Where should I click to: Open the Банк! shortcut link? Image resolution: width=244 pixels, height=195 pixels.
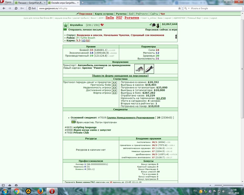[94, 18]
